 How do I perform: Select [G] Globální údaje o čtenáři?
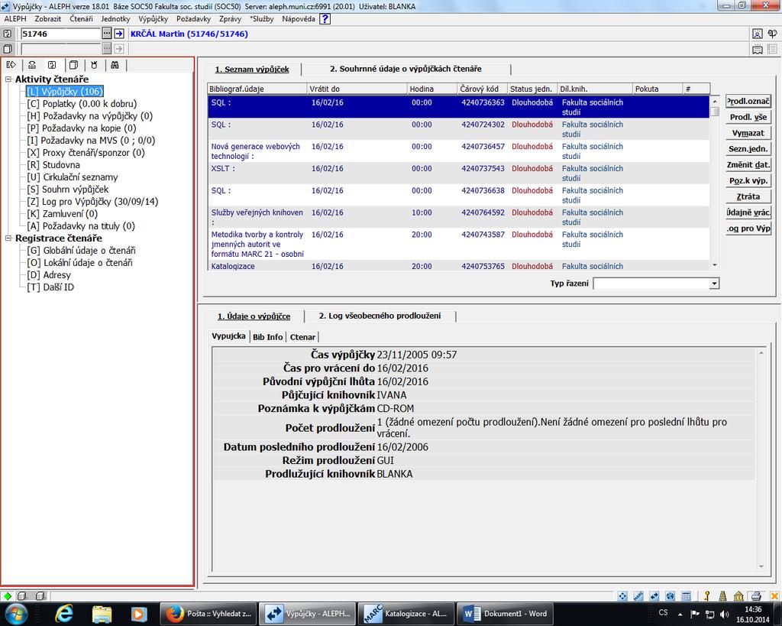click(x=81, y=251)
